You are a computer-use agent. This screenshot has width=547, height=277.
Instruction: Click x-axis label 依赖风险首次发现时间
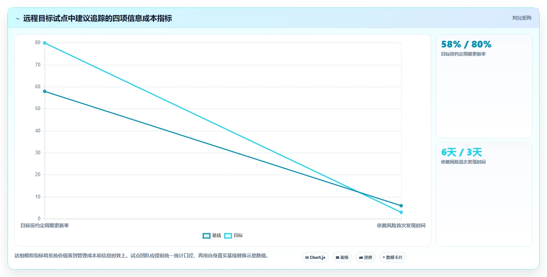point(401,225)
